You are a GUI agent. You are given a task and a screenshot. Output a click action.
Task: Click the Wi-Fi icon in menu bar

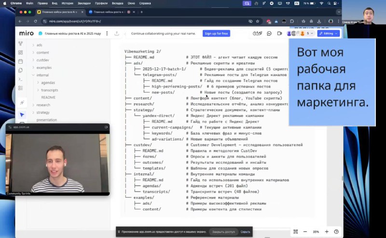(321, 3)
